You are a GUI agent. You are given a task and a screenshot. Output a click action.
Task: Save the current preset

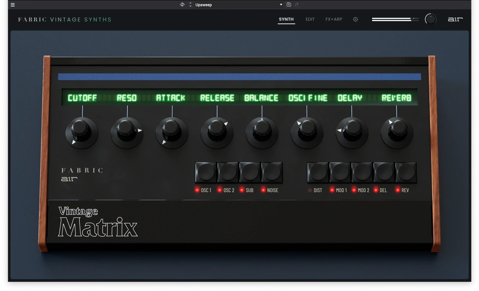coord(289,5)
